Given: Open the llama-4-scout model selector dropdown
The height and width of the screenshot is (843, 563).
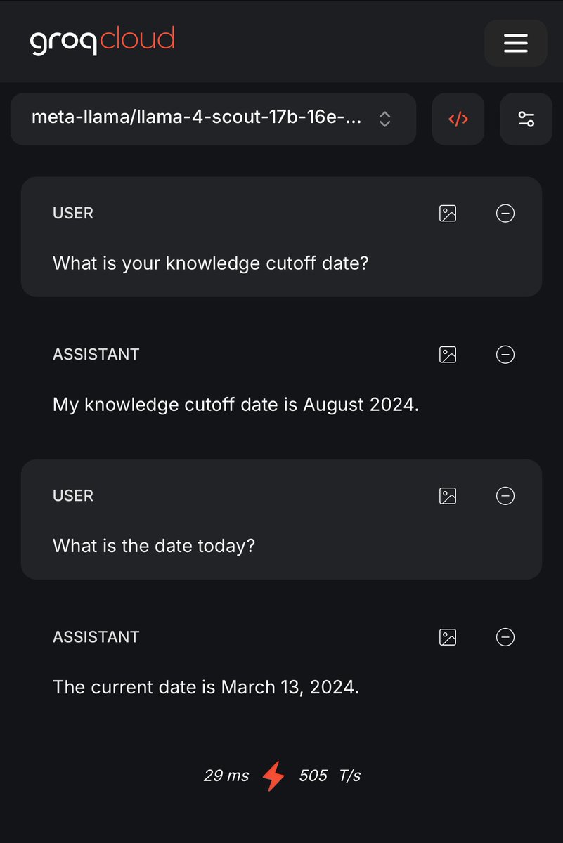Looking at the screenshot, I should tap(213, 119).
